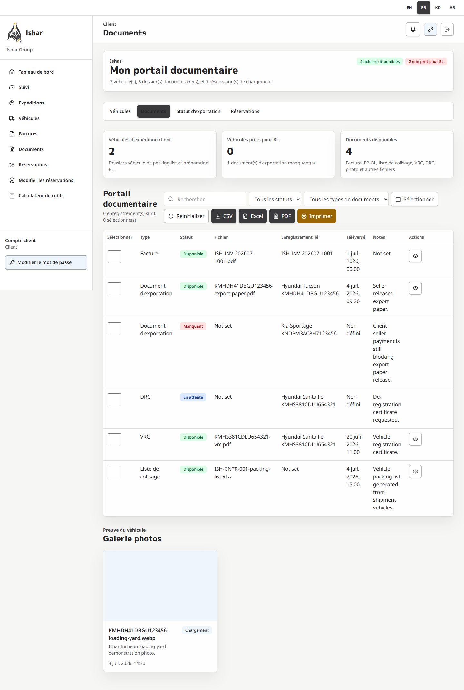Switch language to EN

[x=409, y=8]
